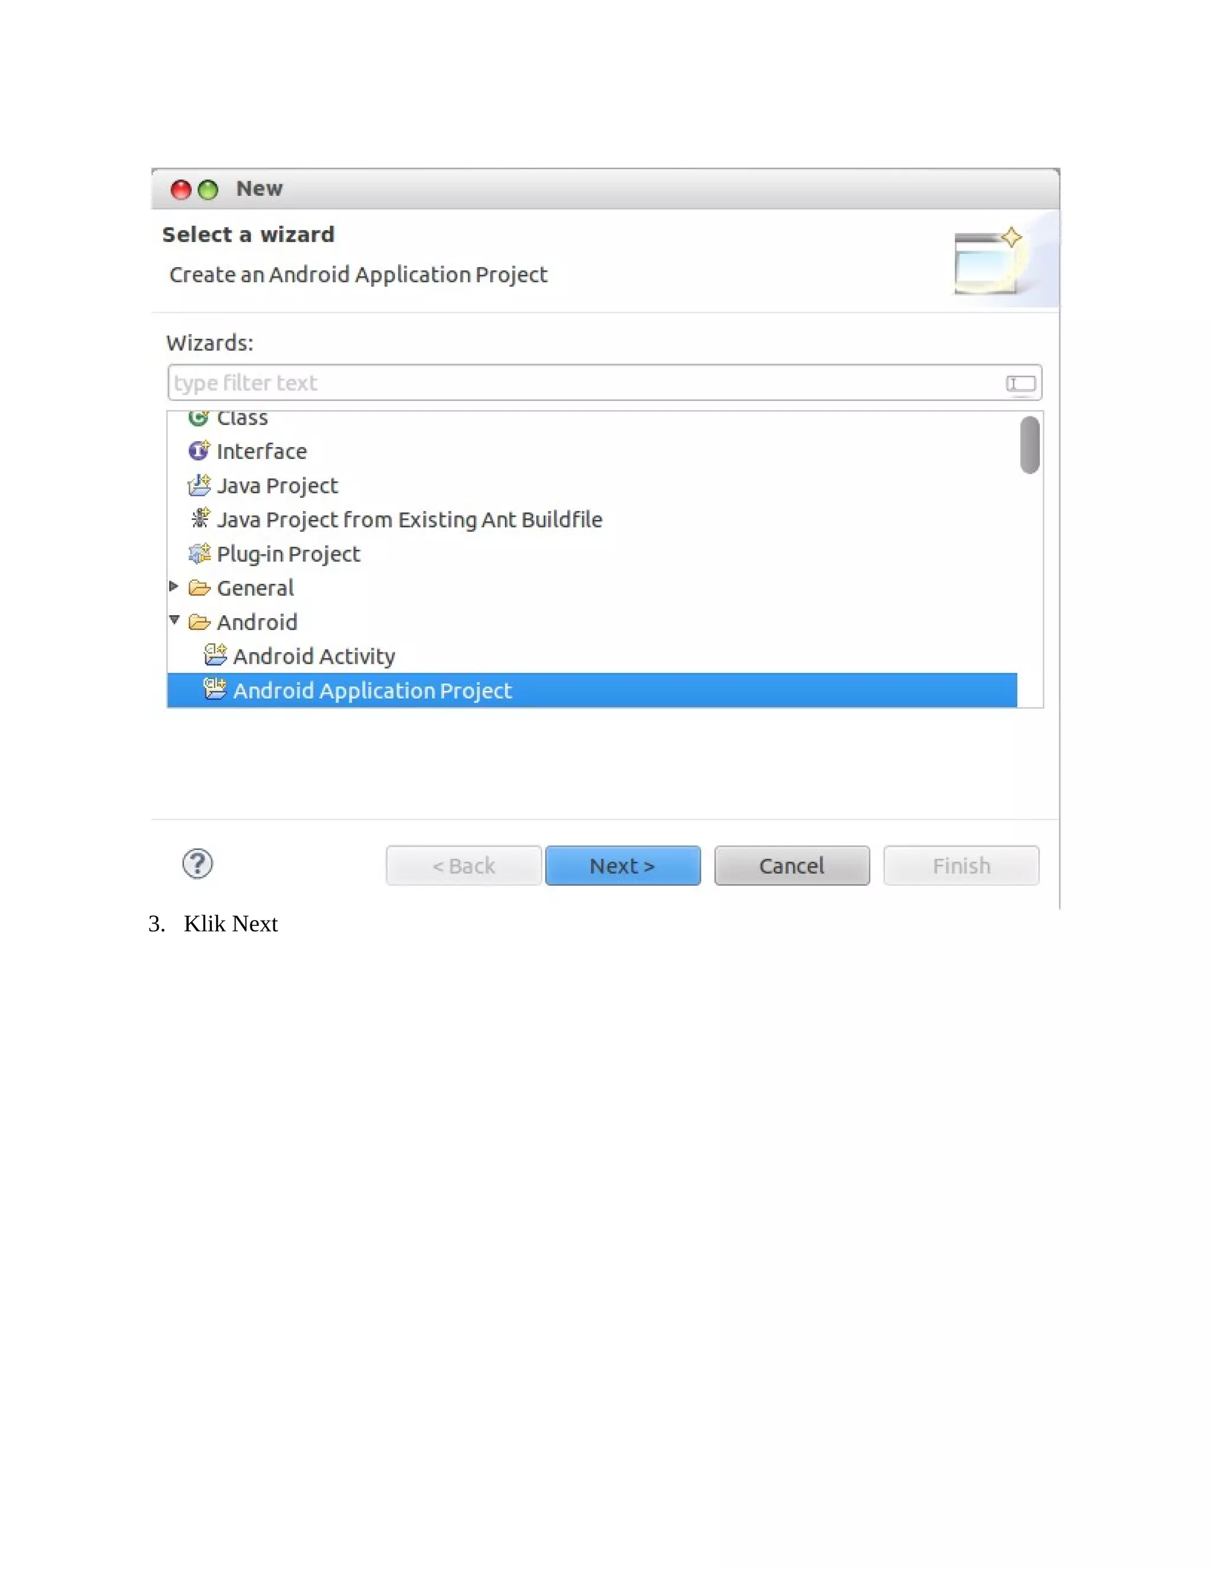Click the Android Application Project icon
The height and width of the screenshot is (1569, 1212).
(x=215, y=689)
